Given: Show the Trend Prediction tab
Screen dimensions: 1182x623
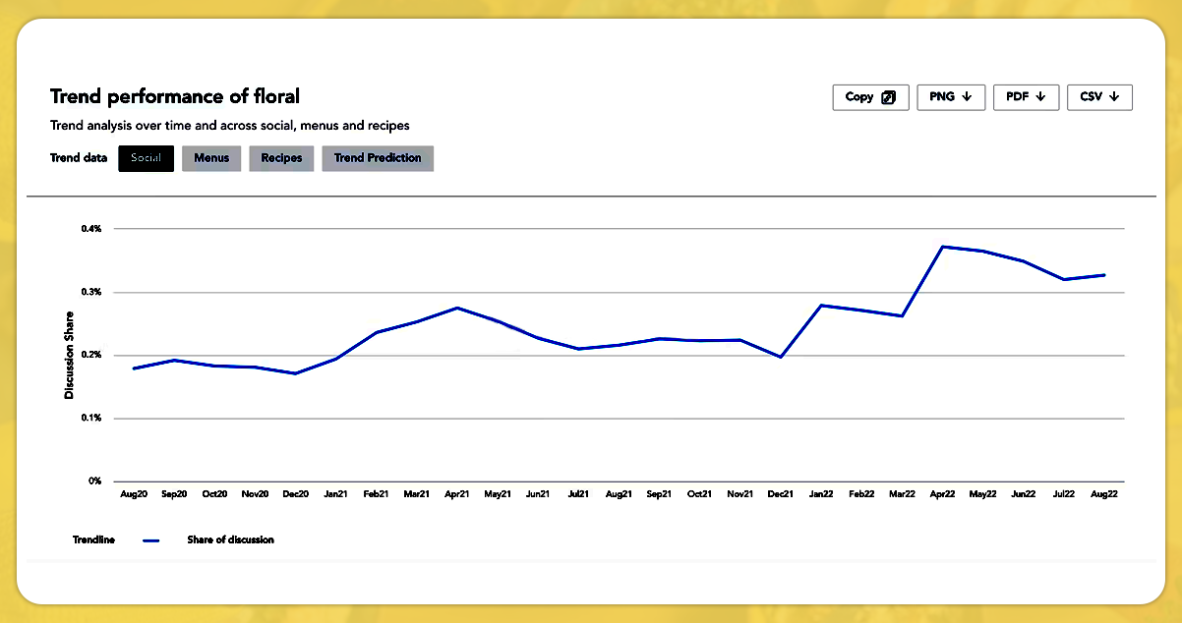Looking at the screenshot, I should point(378,158).
